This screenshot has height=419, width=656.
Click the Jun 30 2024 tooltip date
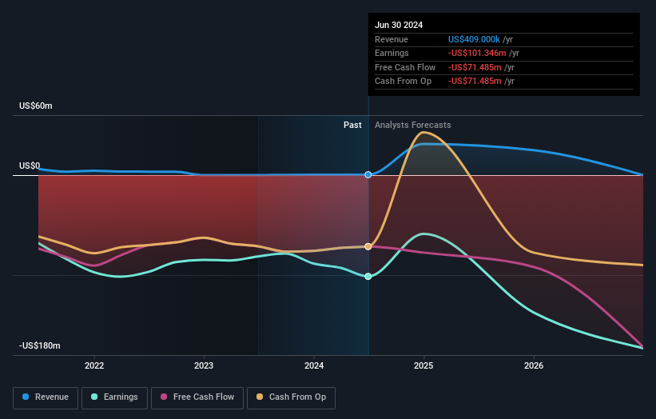point(399,25)
